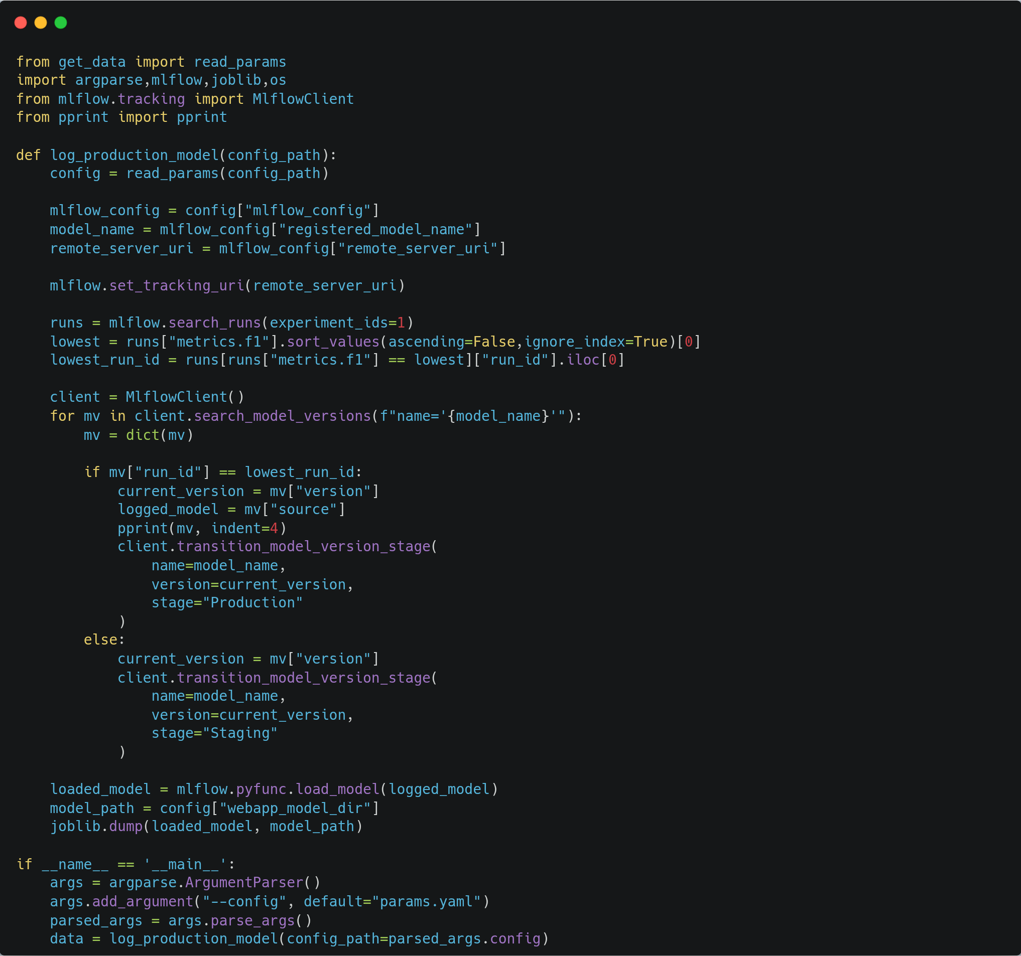Click the ArgumentParser constructor call
The image size is (1021, 956).
[244, 883]
